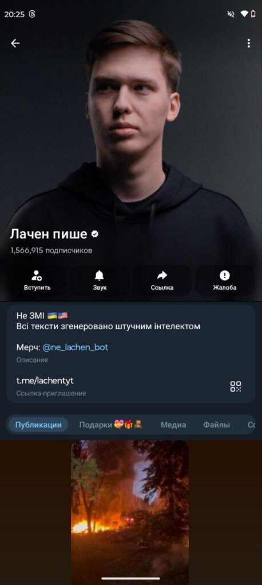Open the Файлы tab

point(216,424)
